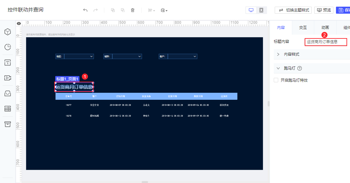Open the pie chart components panel
The image size is (350, 183).
tap(8, 47)
